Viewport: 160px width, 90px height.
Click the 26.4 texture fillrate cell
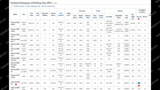(x=101, y=54)
